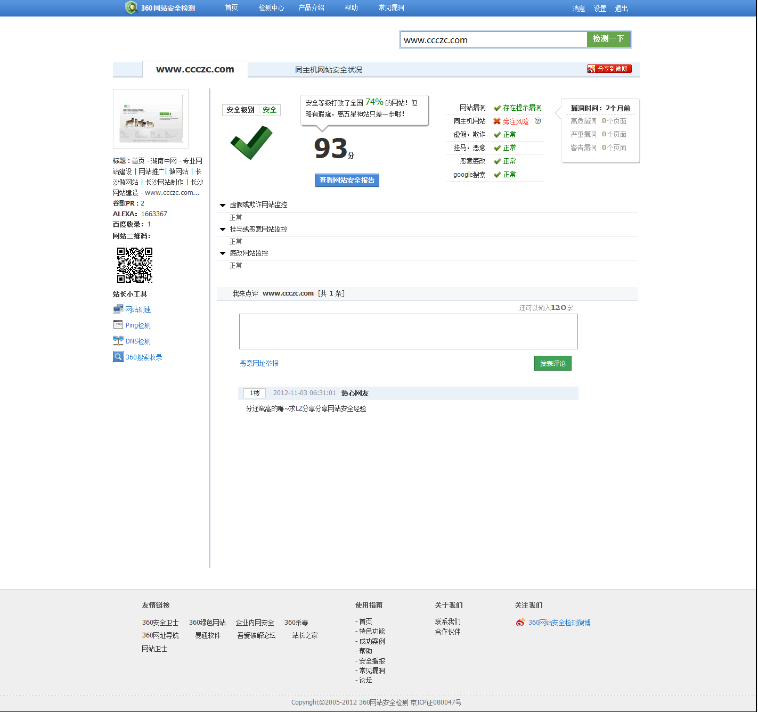Click the 检测一下 search button
758x712 pixels.
609,39
